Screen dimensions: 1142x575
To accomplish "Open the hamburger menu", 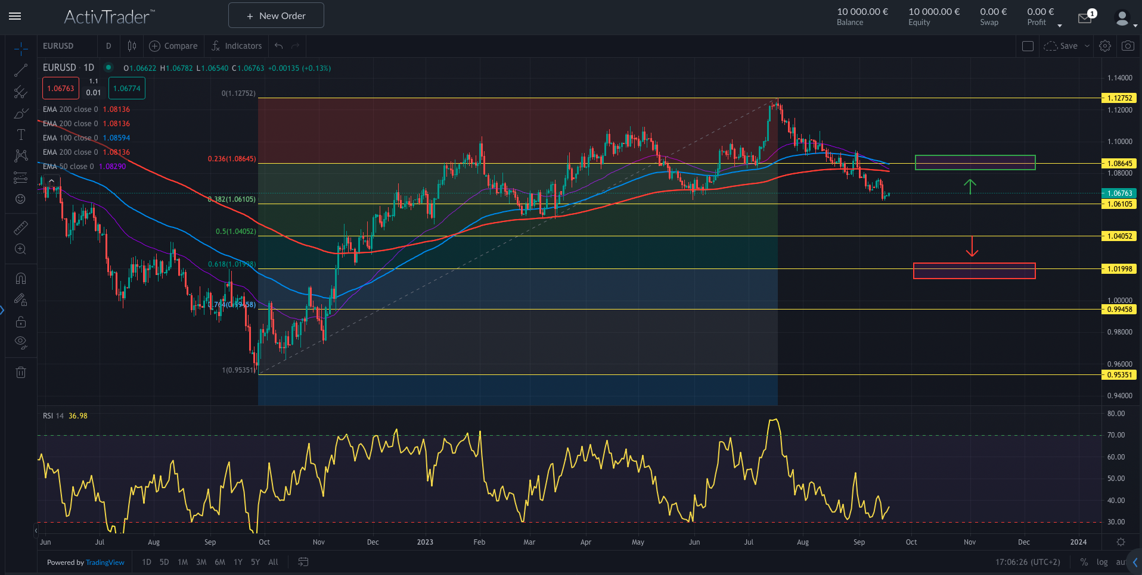I will pyautogui.click(x=15, y=16).
